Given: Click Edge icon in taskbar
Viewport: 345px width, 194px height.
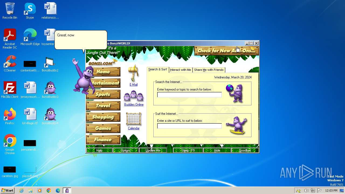Looking at the screenshot, I should [x=58, y=190].
